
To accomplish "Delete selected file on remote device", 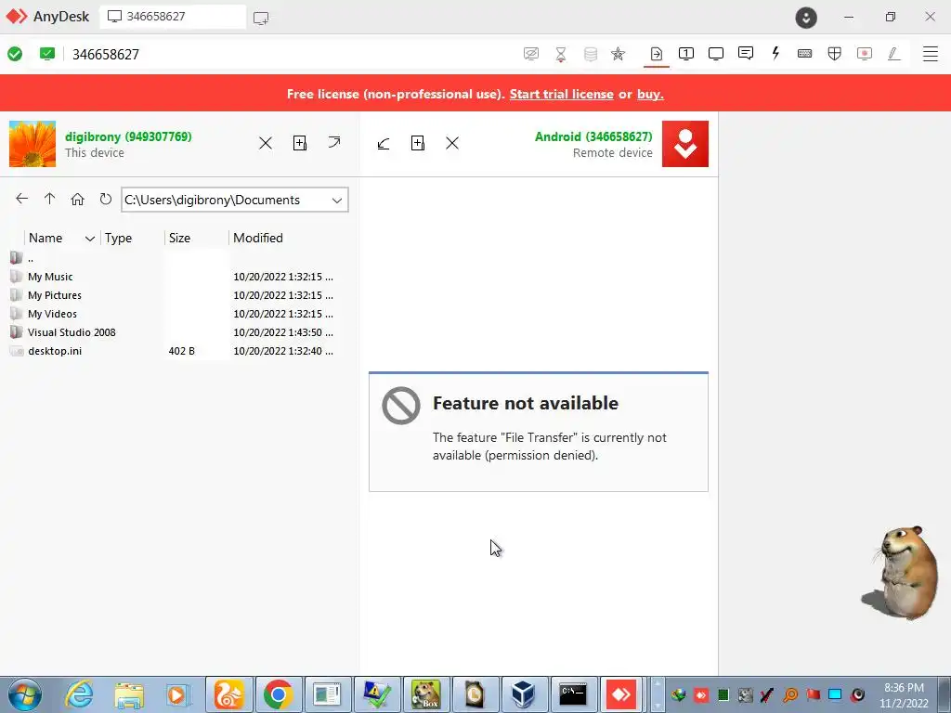I will coord(452,143).
